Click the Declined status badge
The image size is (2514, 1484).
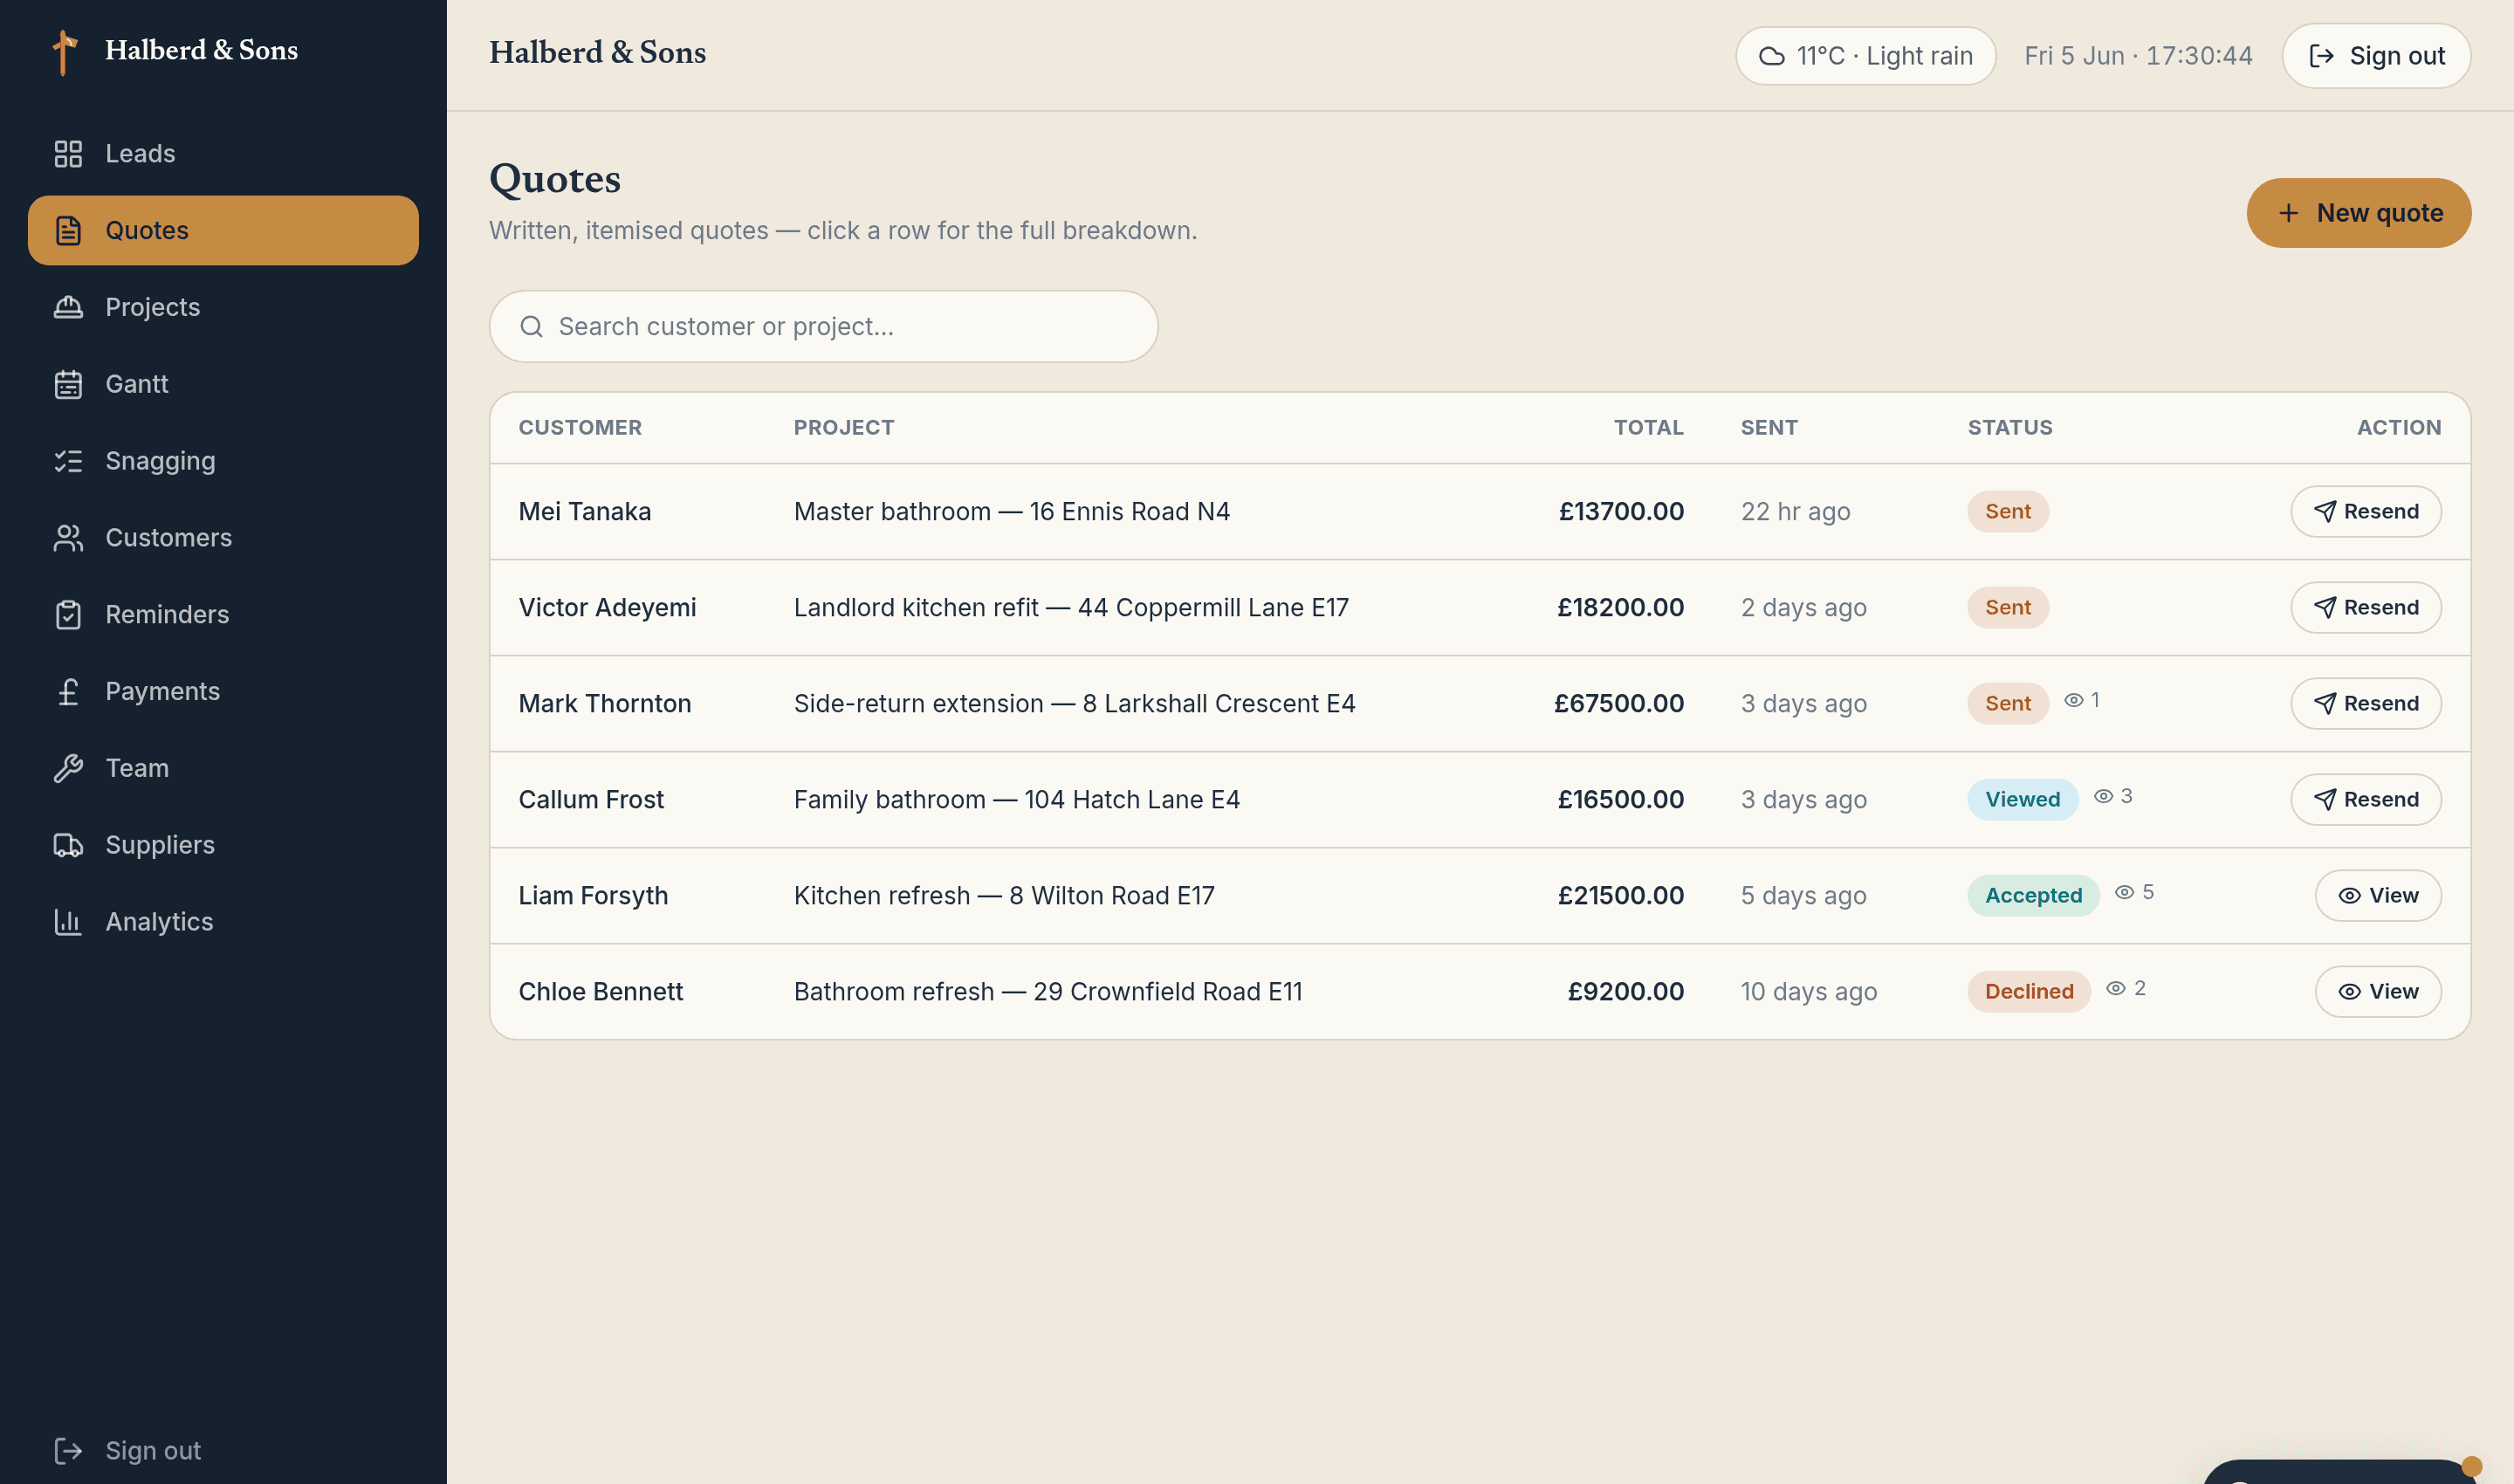[2029, 992]
